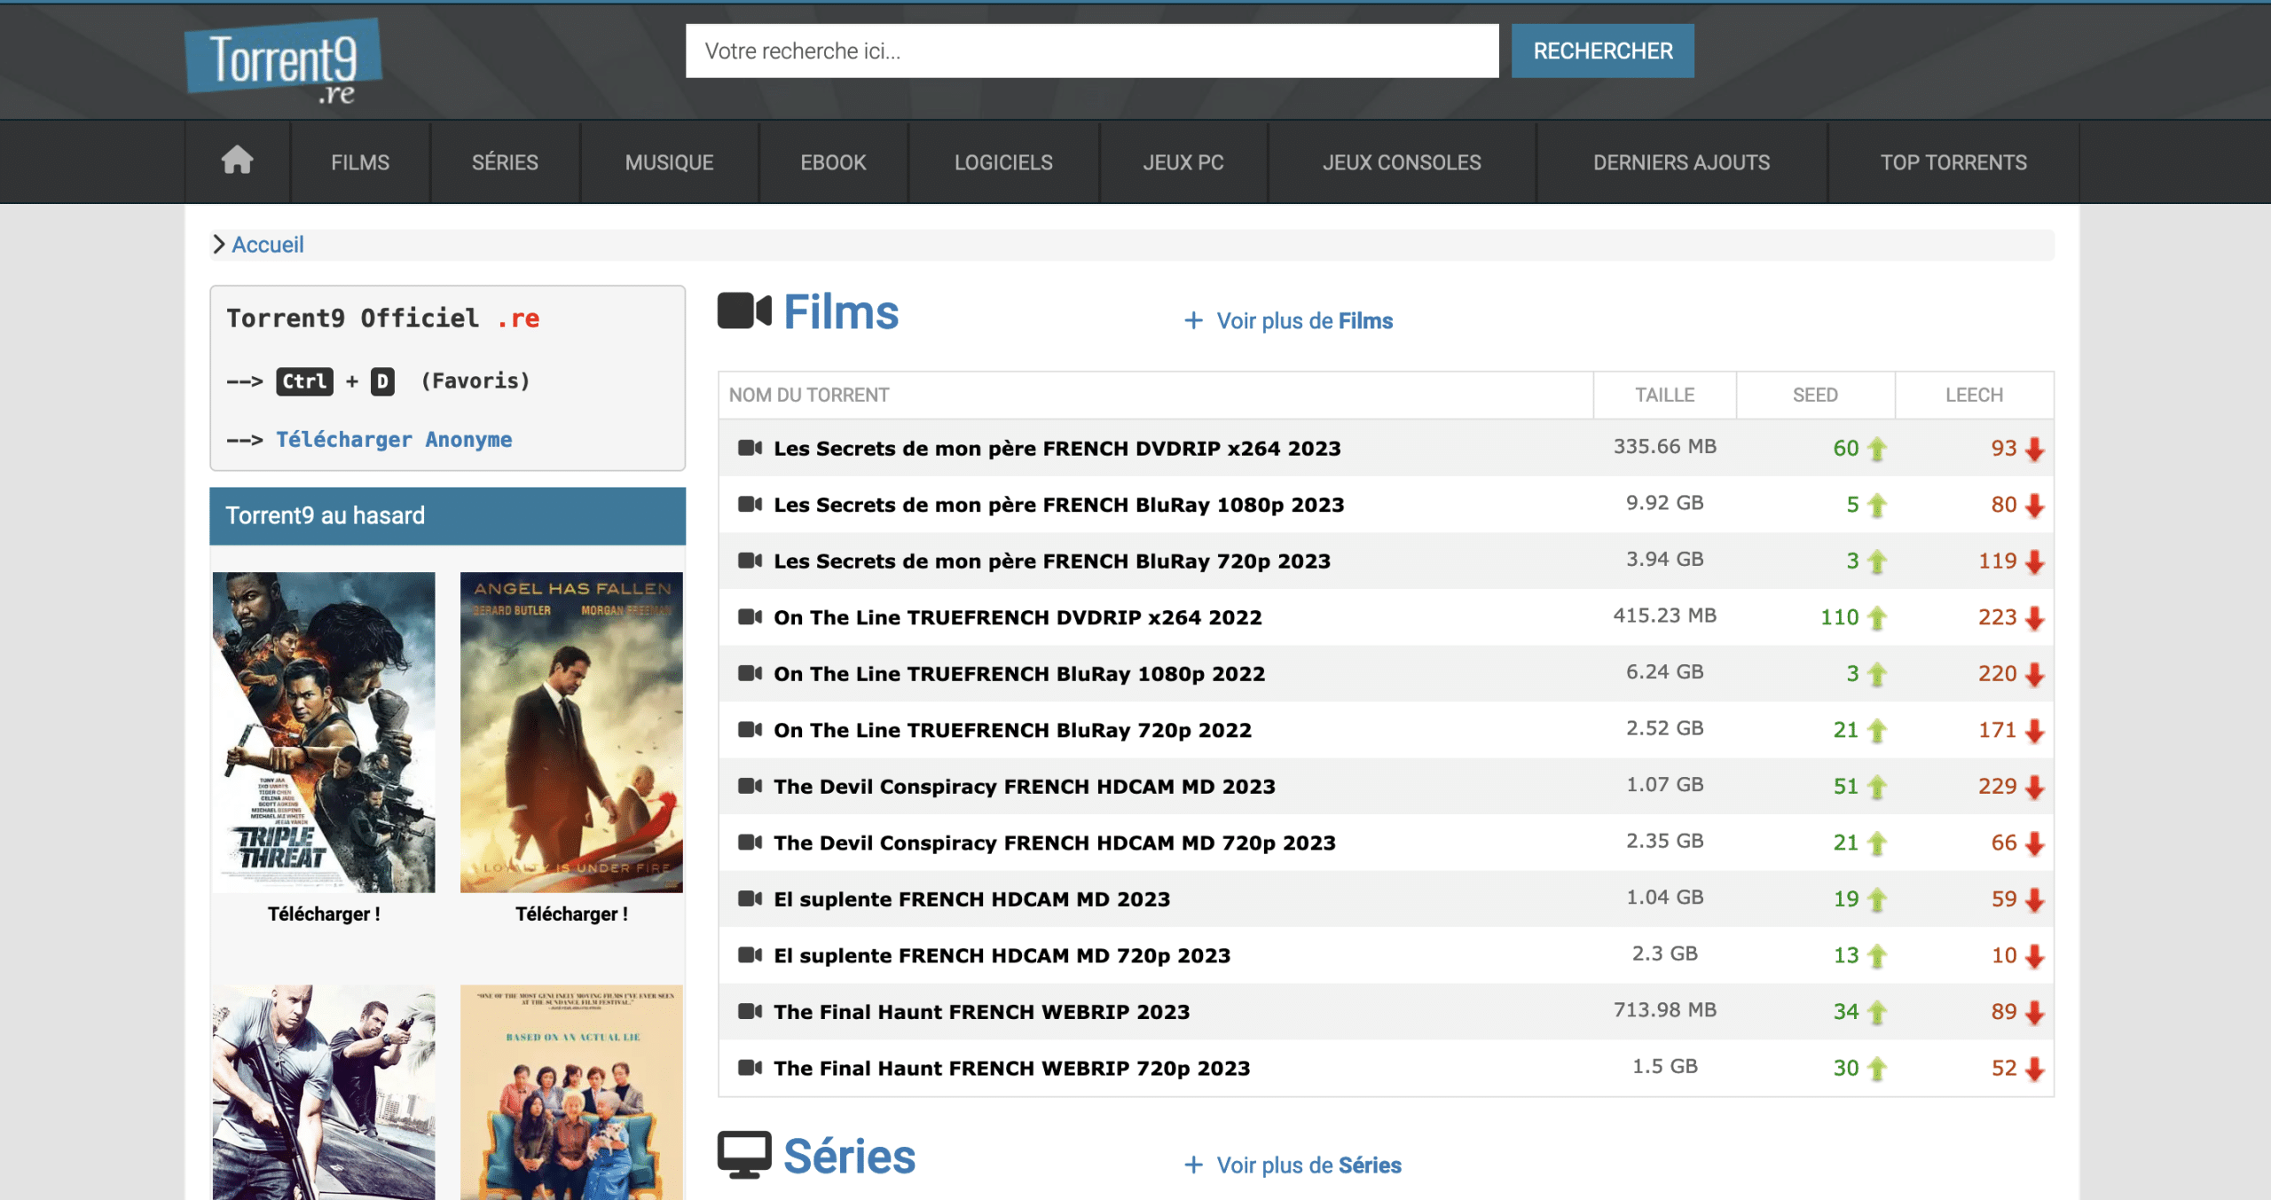
Task: Open the JEUX PC menu
Action: coord(1183,162)
